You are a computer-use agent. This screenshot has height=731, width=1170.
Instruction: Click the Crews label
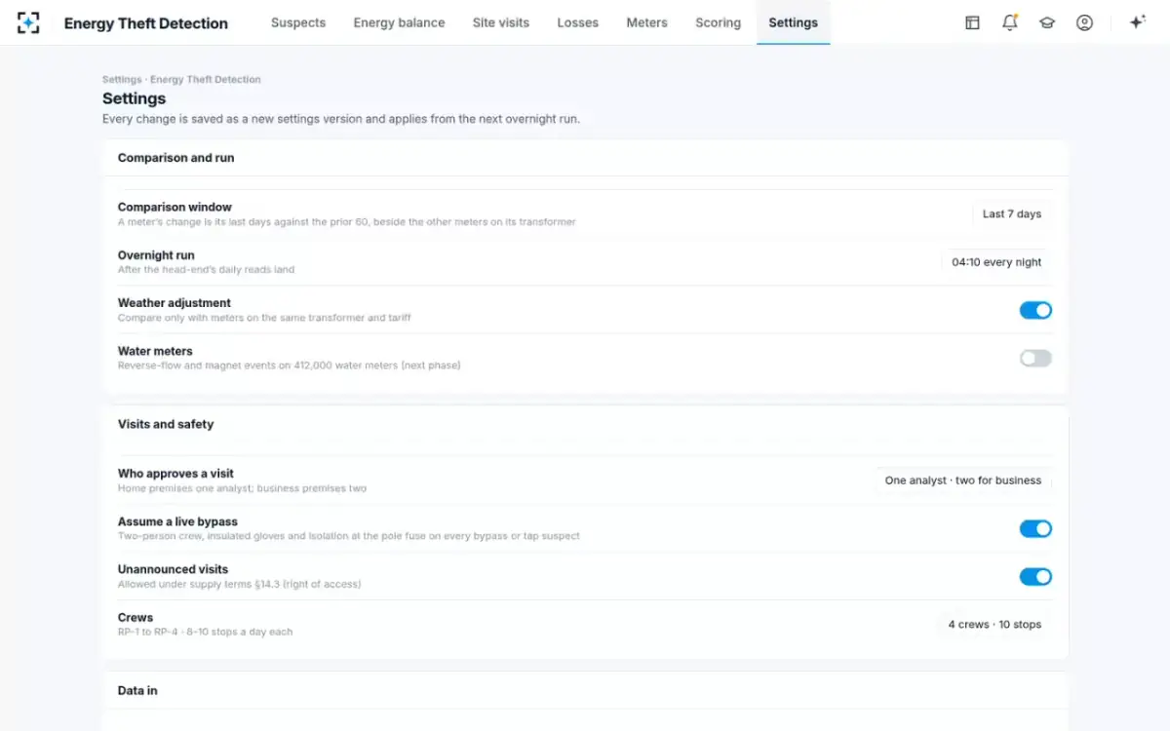coord(136,617)
